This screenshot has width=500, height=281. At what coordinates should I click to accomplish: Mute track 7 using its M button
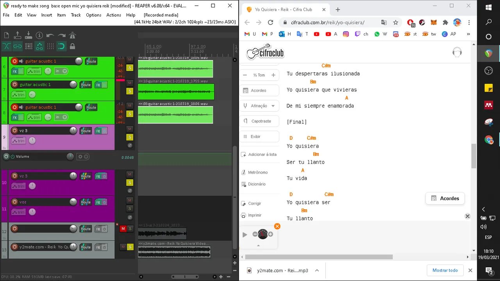coord(130,83)
